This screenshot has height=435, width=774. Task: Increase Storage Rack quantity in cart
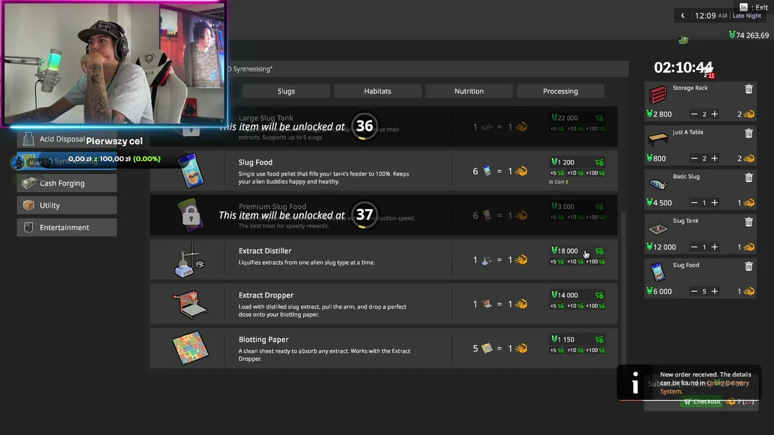coord(714,114)
